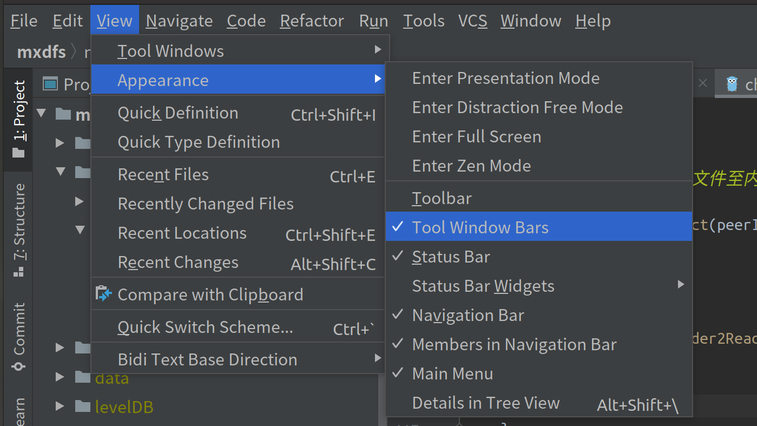Viewport: 757px width, 426px height.
Task: Expand the levelDB folder tree arrow
Action: [x=60, y=406]
